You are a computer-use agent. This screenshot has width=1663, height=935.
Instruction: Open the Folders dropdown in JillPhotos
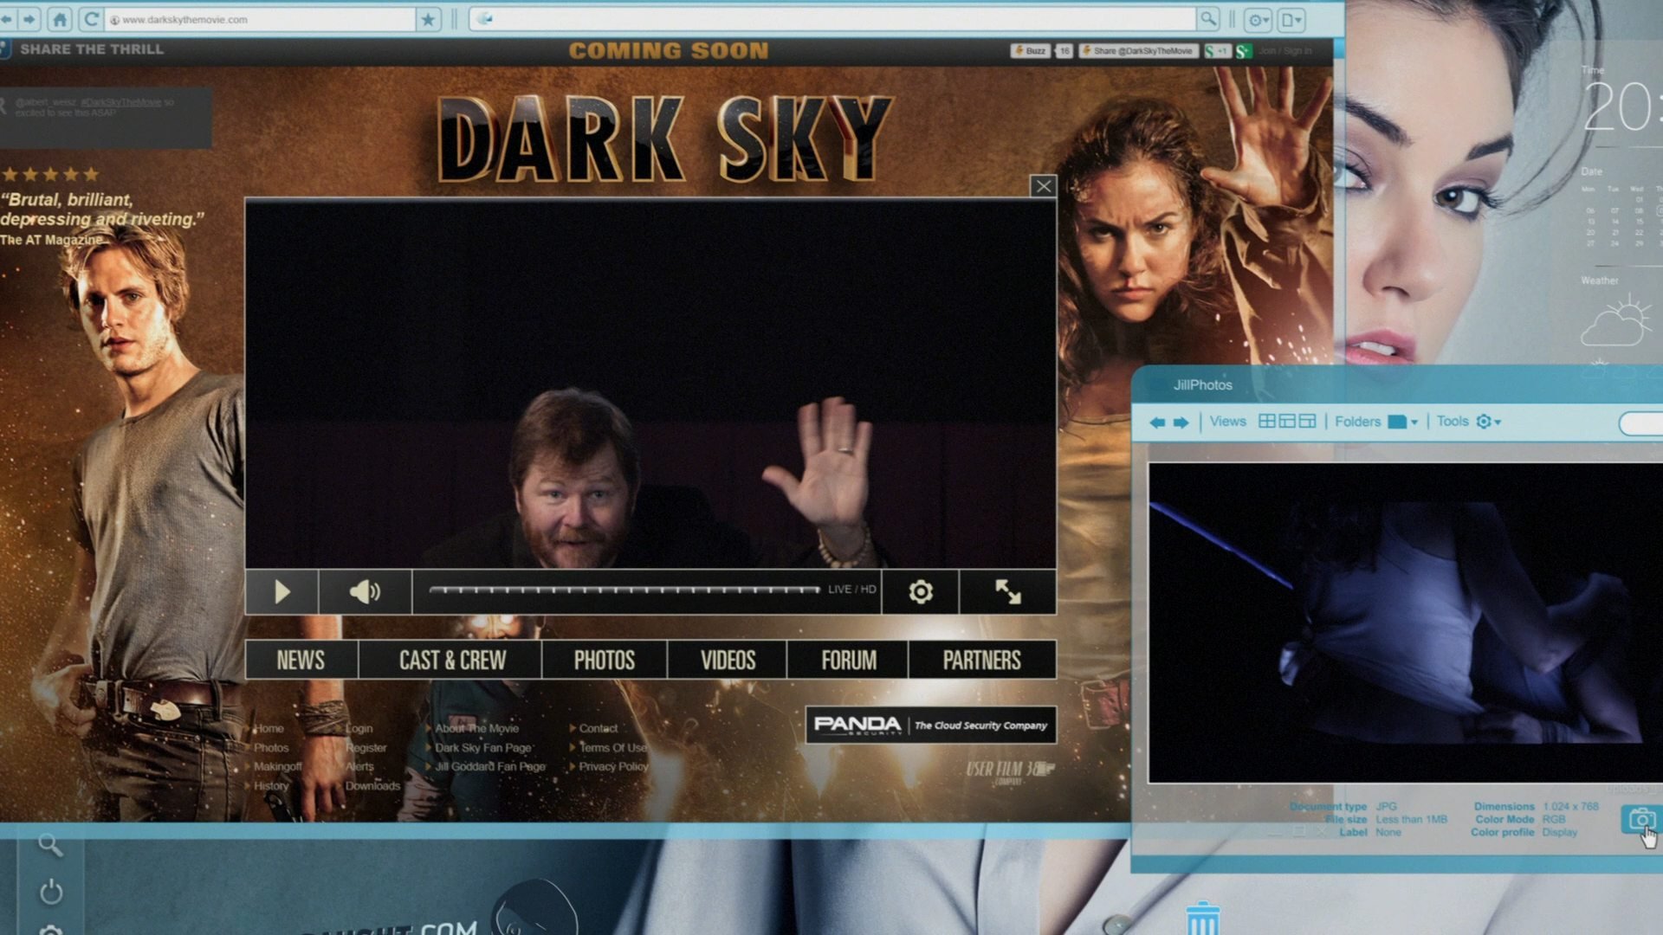[1401, 422]
